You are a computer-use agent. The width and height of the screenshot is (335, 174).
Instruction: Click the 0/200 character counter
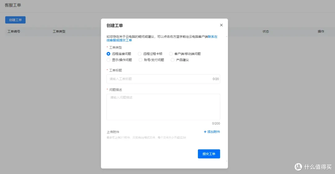click(216, 124)
